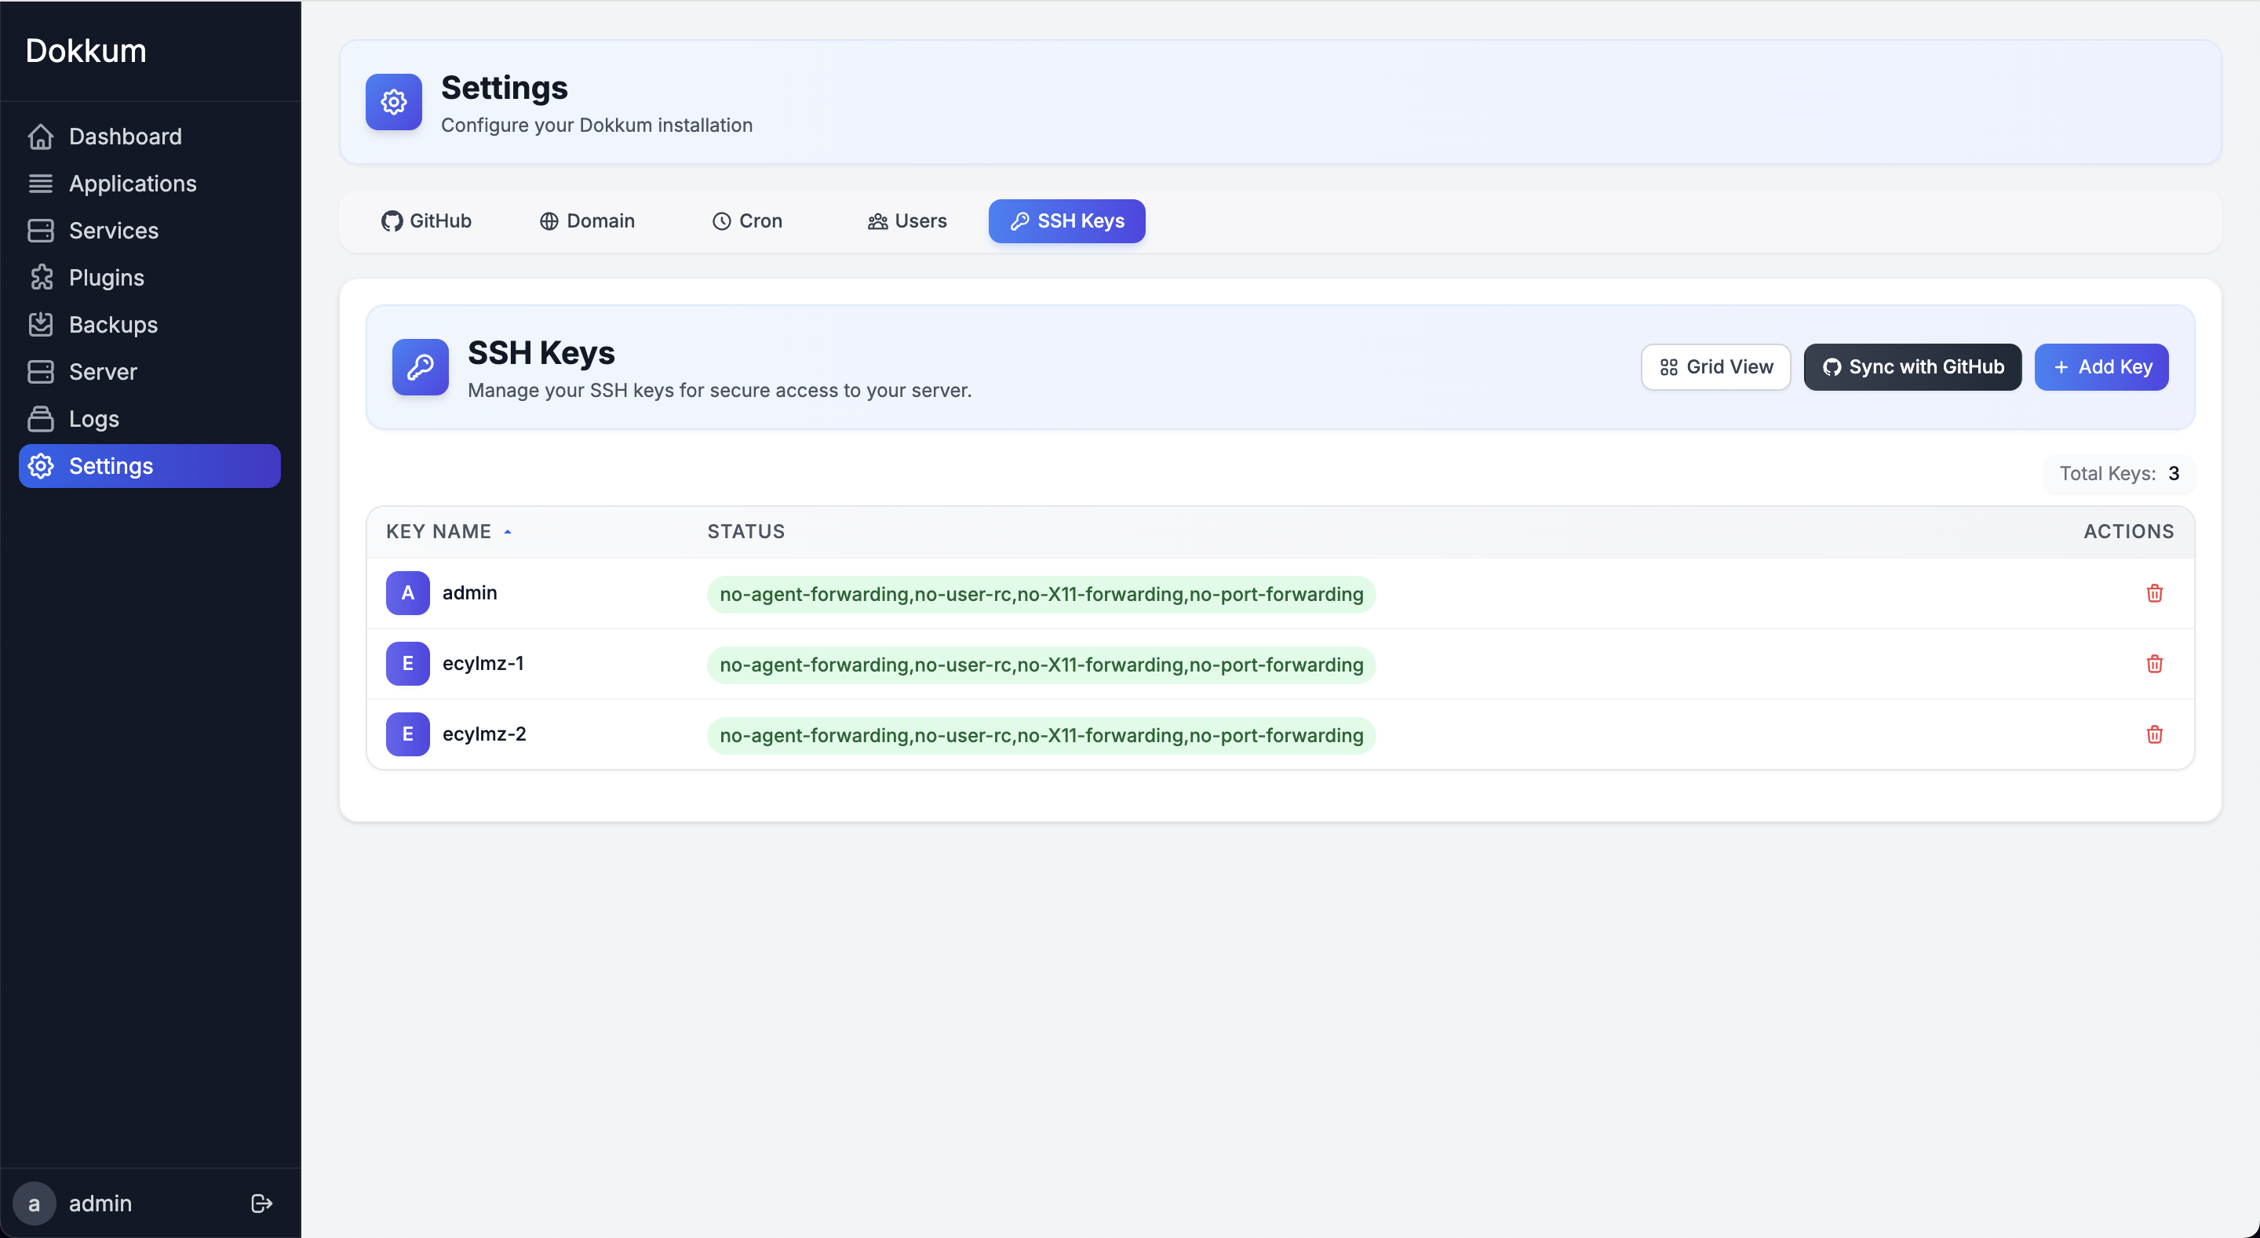Sort the Key Name column descending

pos(448,531)
